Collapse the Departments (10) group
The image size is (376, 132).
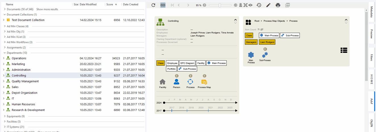(5, 53)
